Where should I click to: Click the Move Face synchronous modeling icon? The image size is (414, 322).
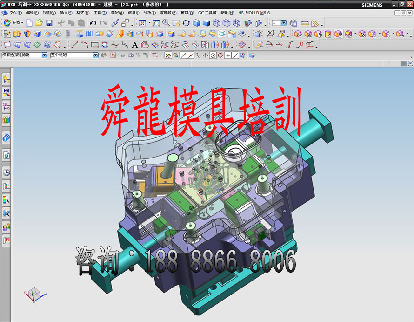298,34
